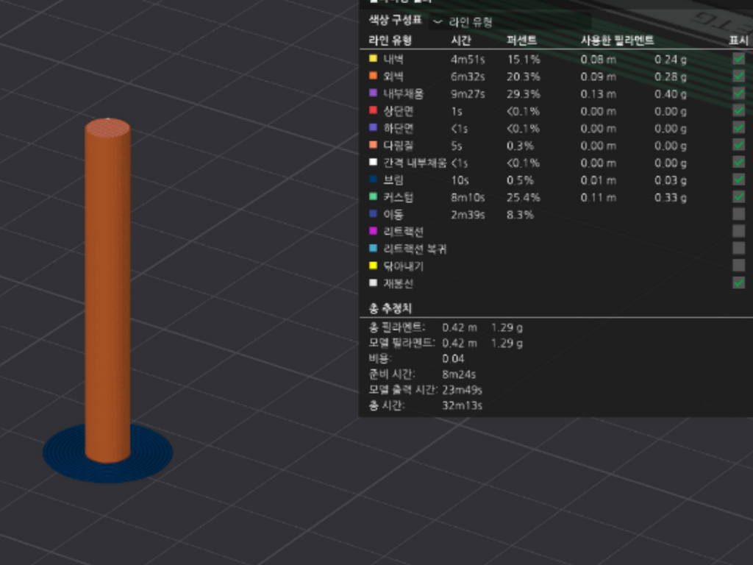Image resolution: width=753 pixels, height=565 pixels.
Task: Toggle the 상단면 display checkbox
Action: pos(738,111)
